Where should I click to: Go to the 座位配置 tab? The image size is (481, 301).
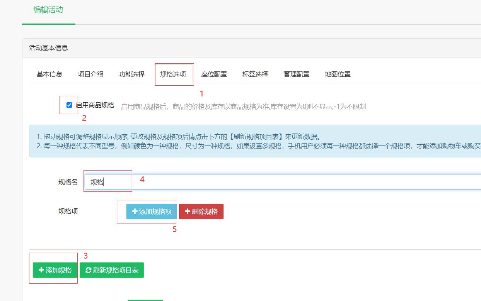point(214,74)
